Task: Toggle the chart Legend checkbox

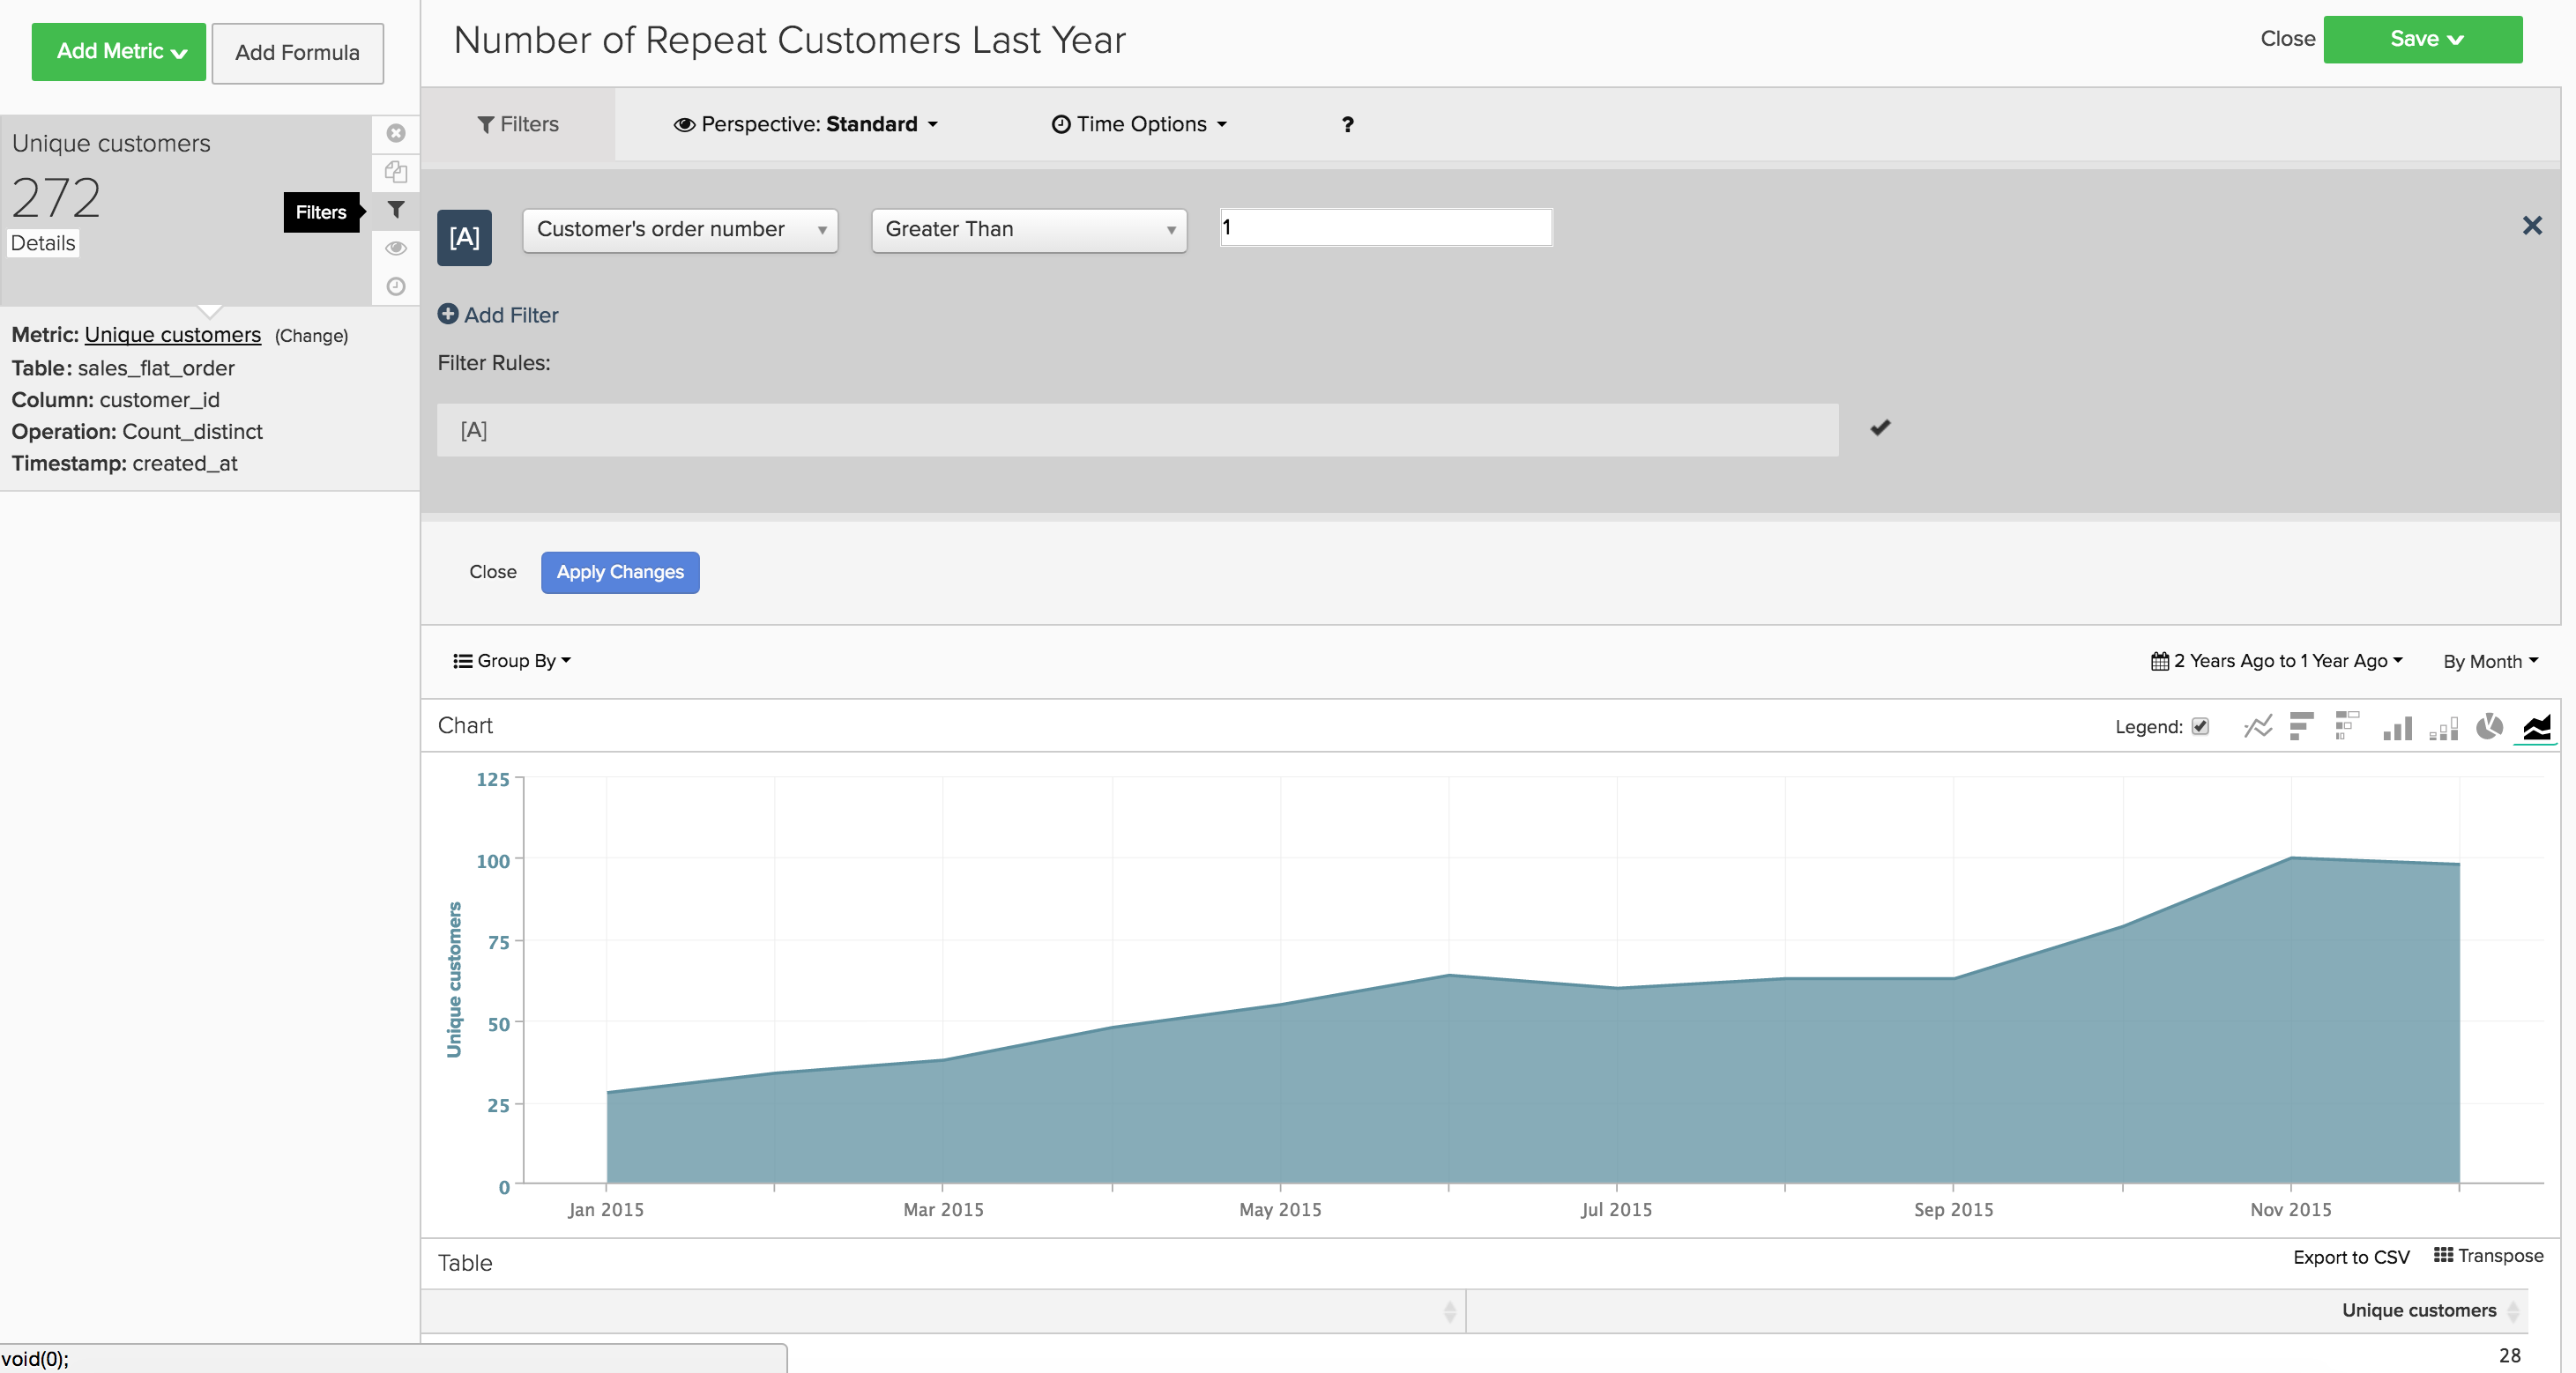Action: click(2200, 726)
